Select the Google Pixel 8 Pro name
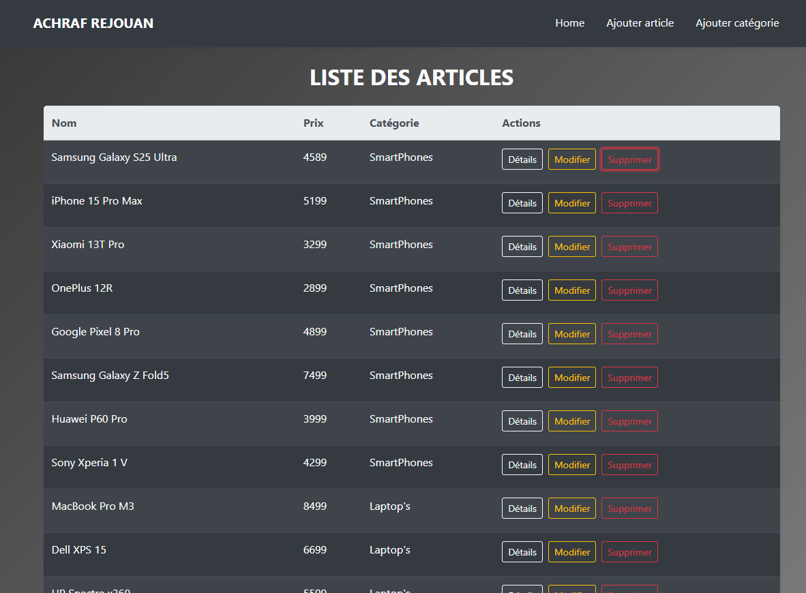806x593 pixels. click(95, 332)
